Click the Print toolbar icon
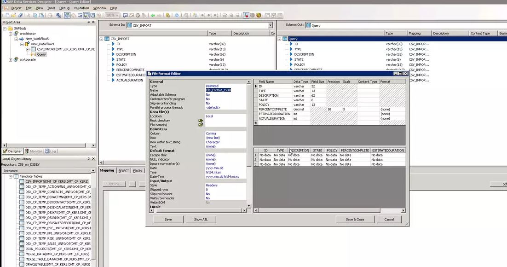This screenshot has width=507, height=267. tap(50, 15)
